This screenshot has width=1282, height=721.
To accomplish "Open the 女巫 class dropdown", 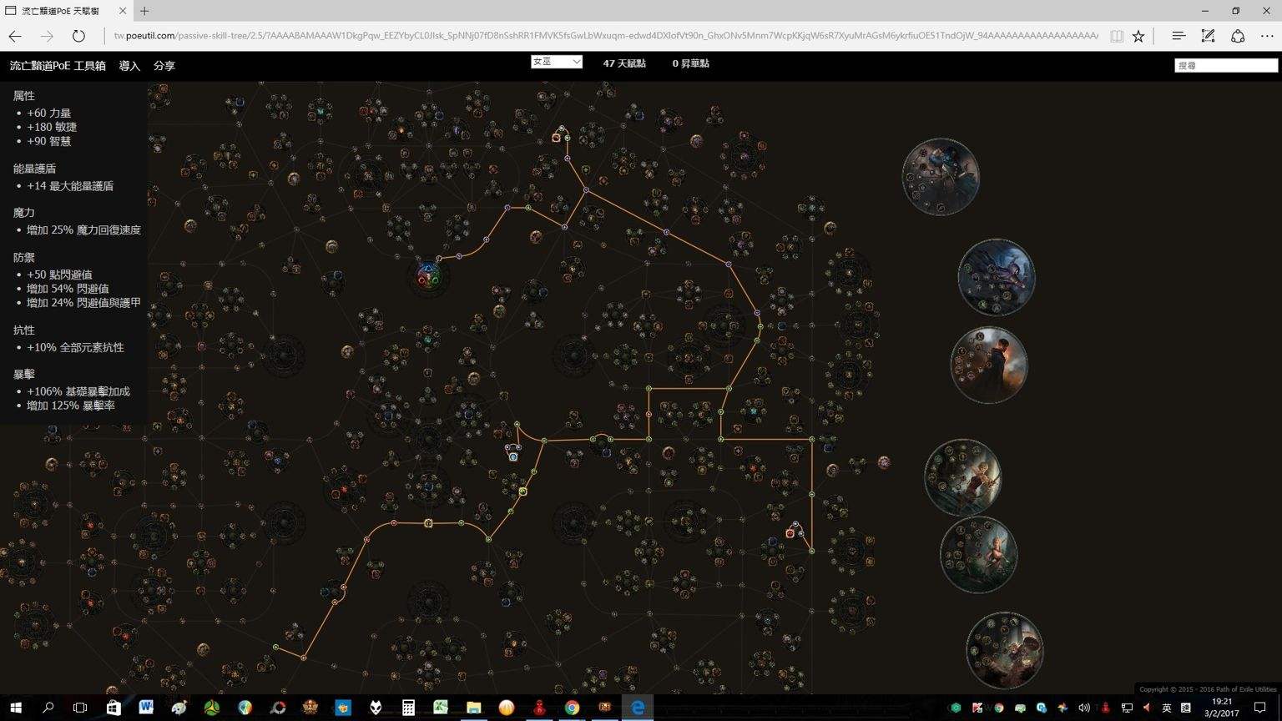I will click(x=556, y=62).
